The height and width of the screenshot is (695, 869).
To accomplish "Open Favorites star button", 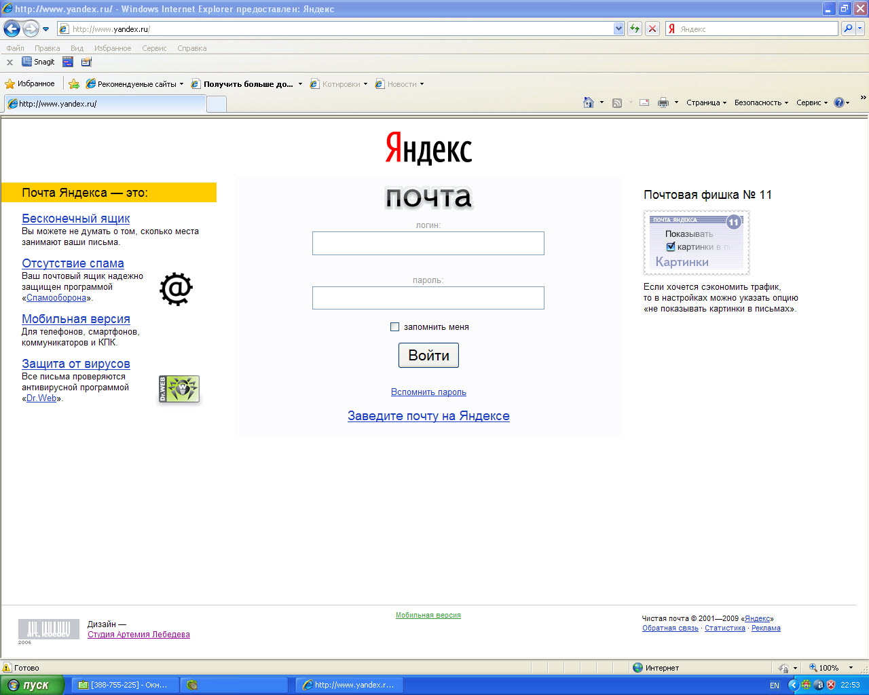I will tap(30, 84).
